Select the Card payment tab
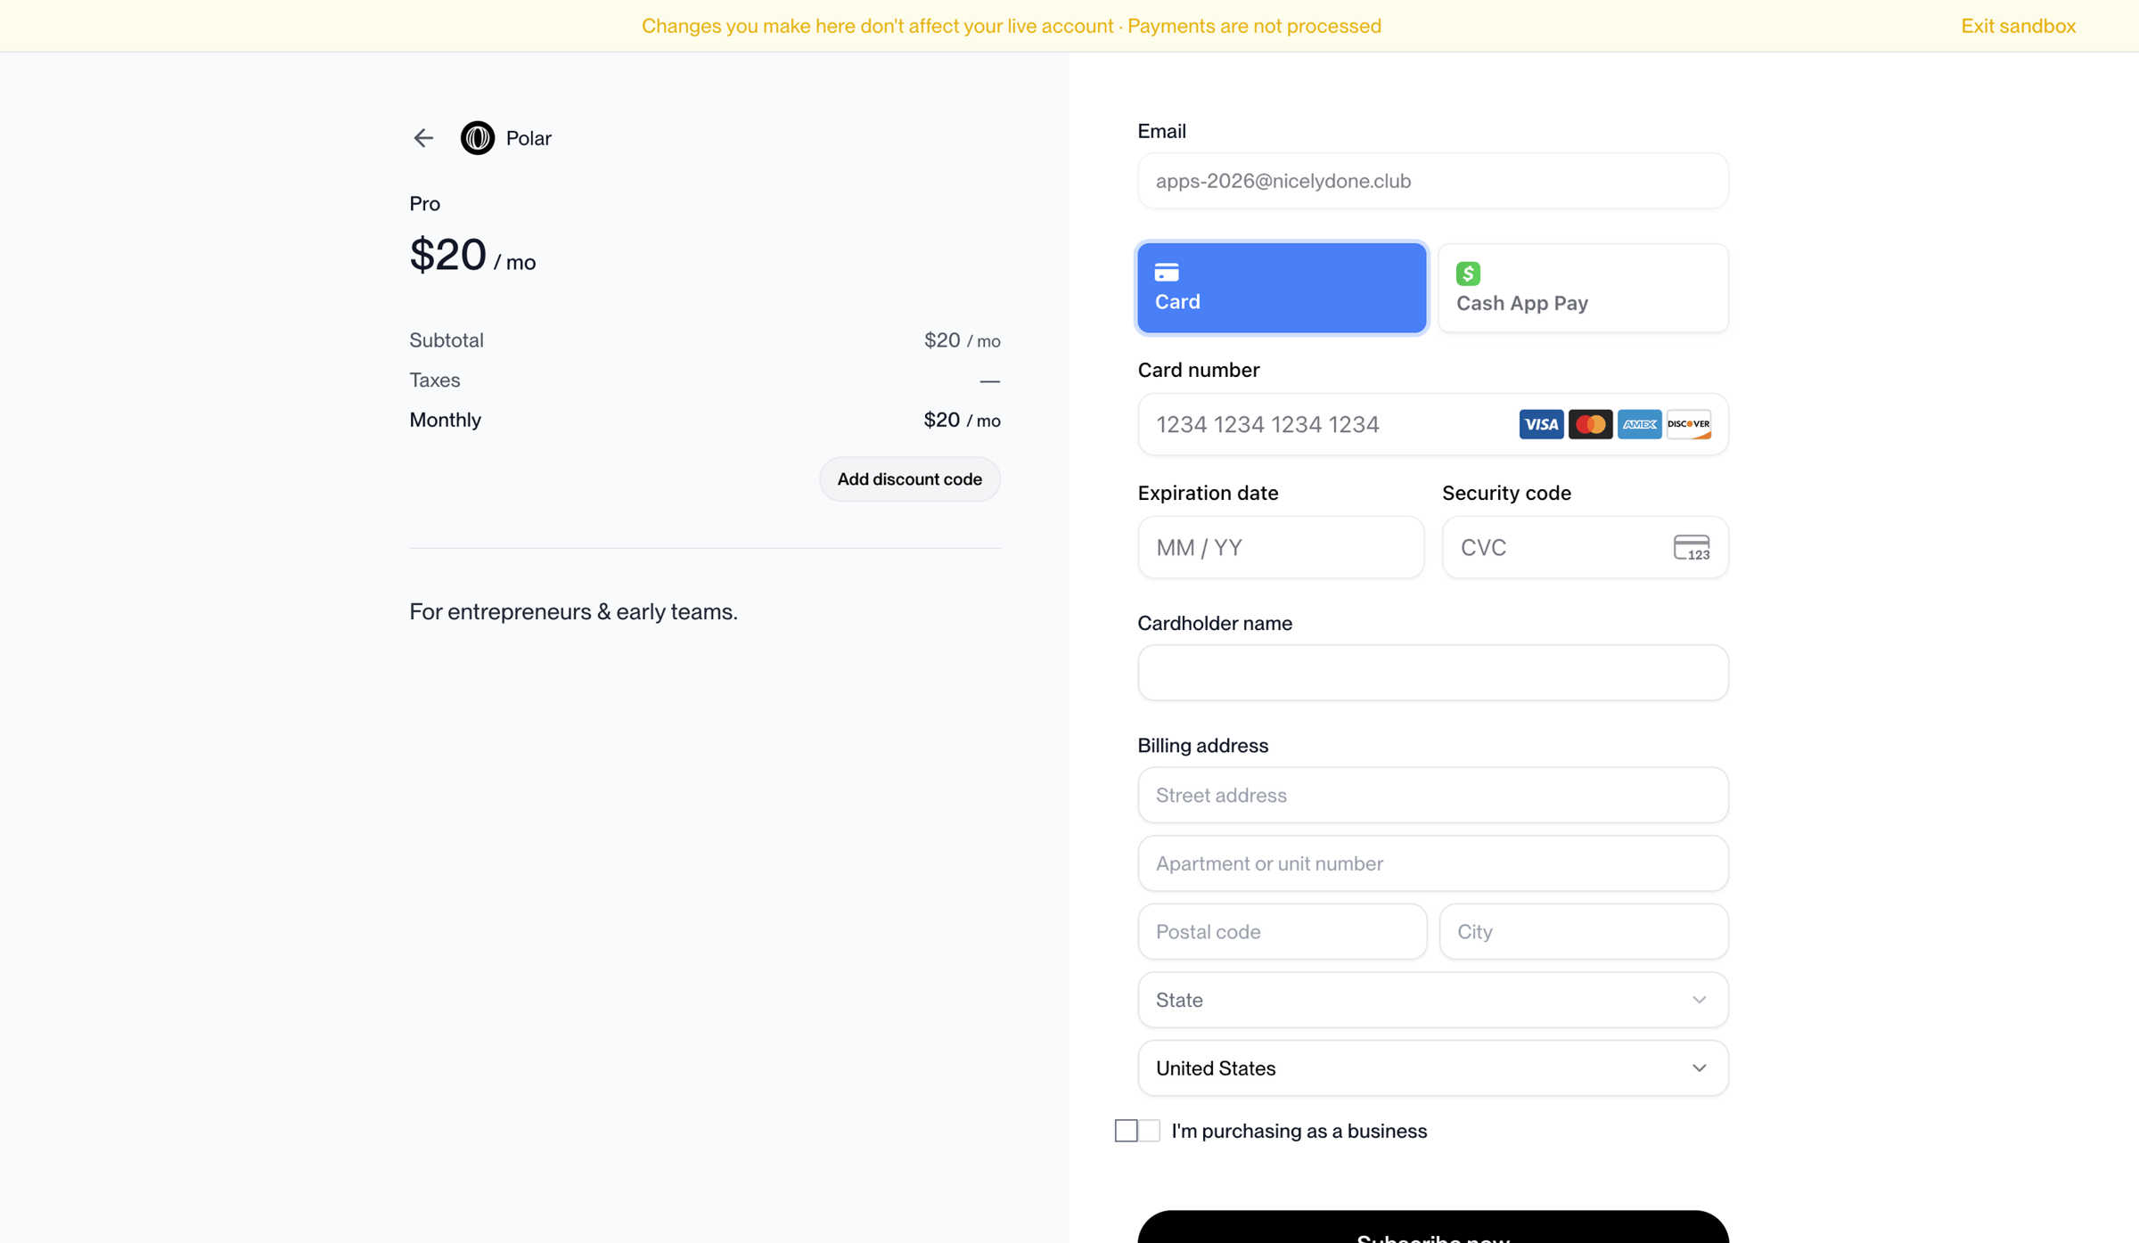Image resolution: width=2139 pixels, height=1243 pixels. (1282, 288)
